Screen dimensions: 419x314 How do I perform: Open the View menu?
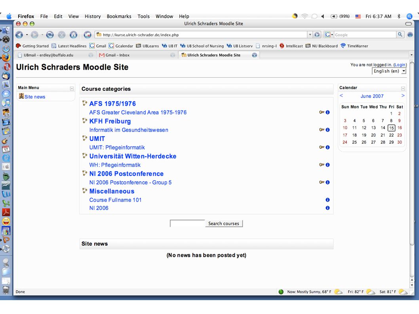pyautogui.click(x=74, y=16)
